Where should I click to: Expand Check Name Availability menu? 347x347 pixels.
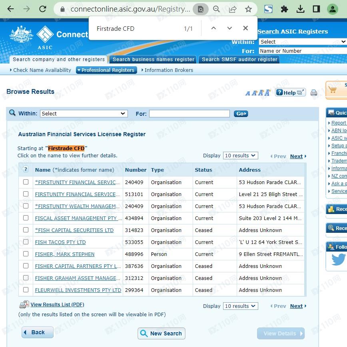[x=40, y=70]
